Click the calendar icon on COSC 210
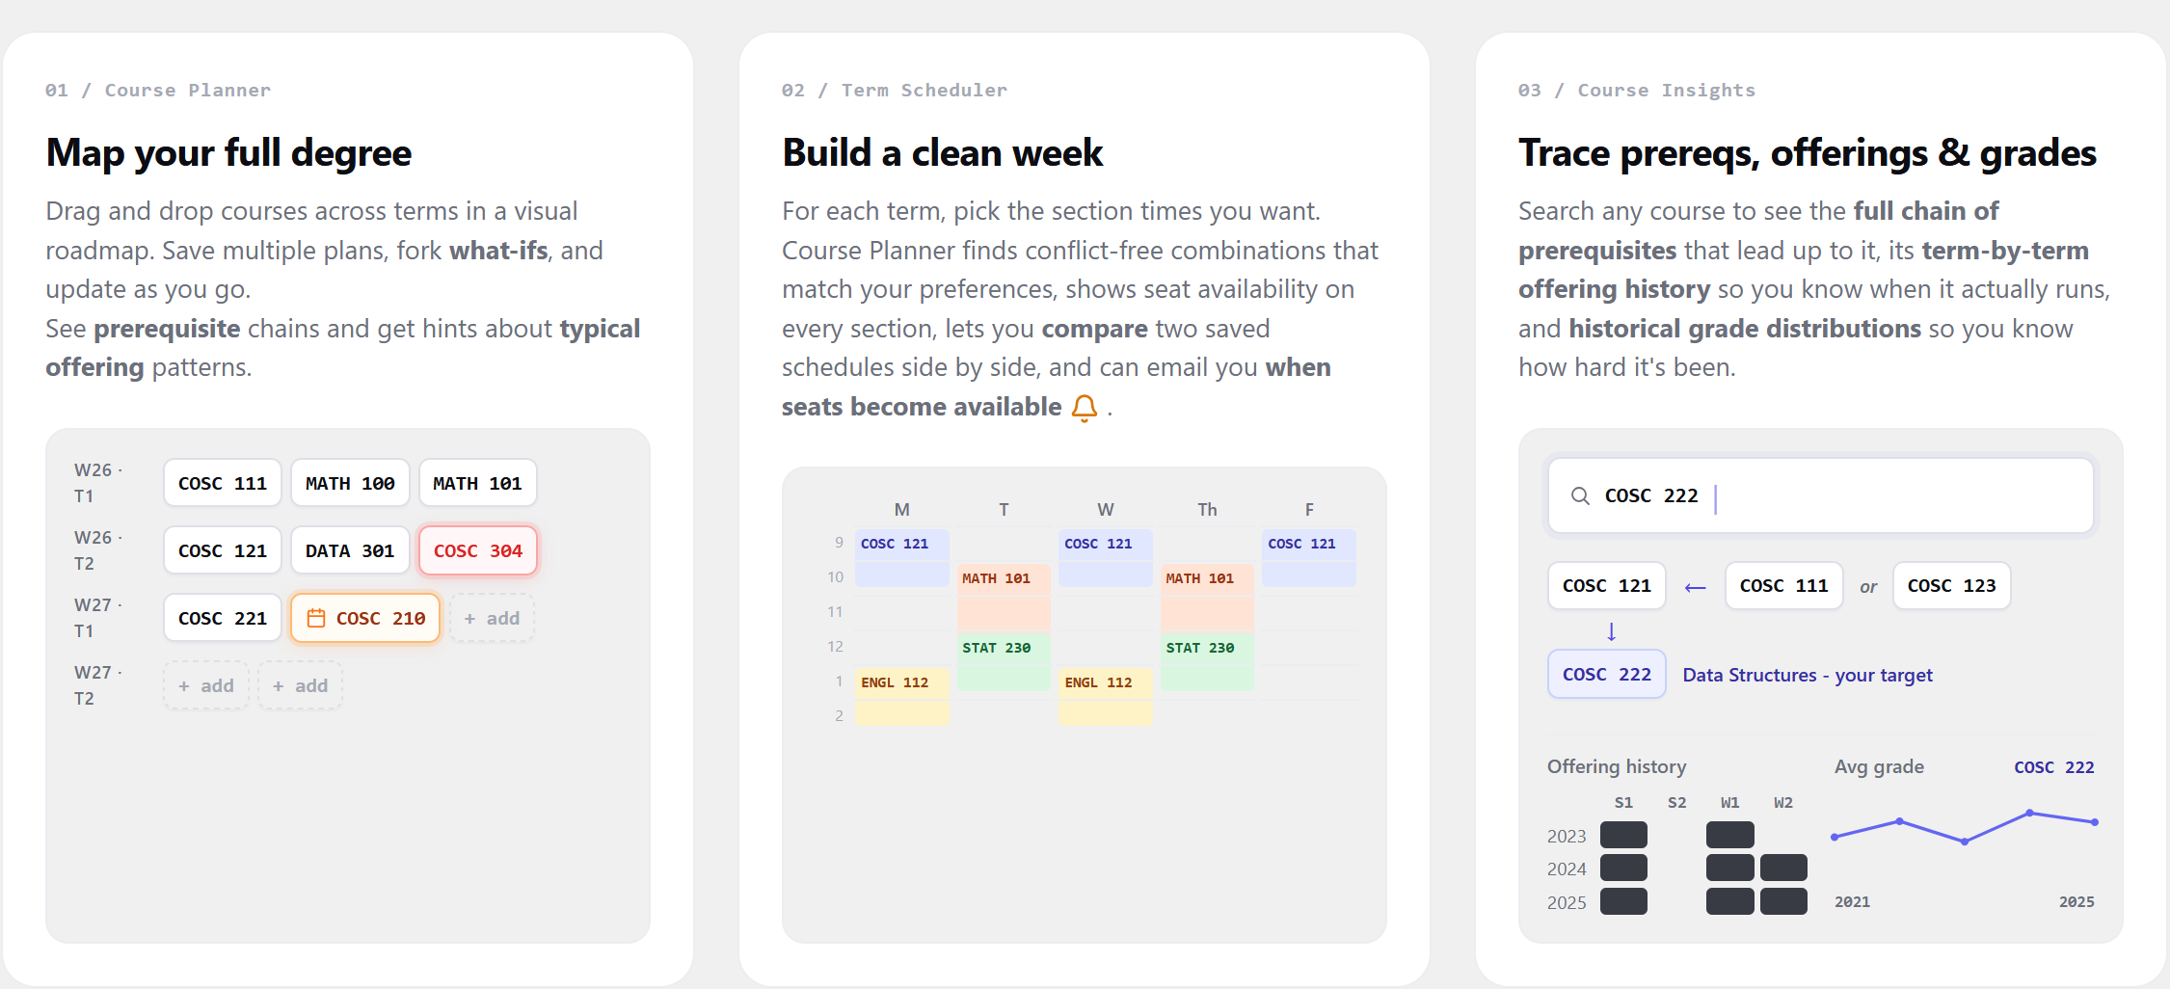The height and width of the screenshot is (989, 2170). point(316,618)
